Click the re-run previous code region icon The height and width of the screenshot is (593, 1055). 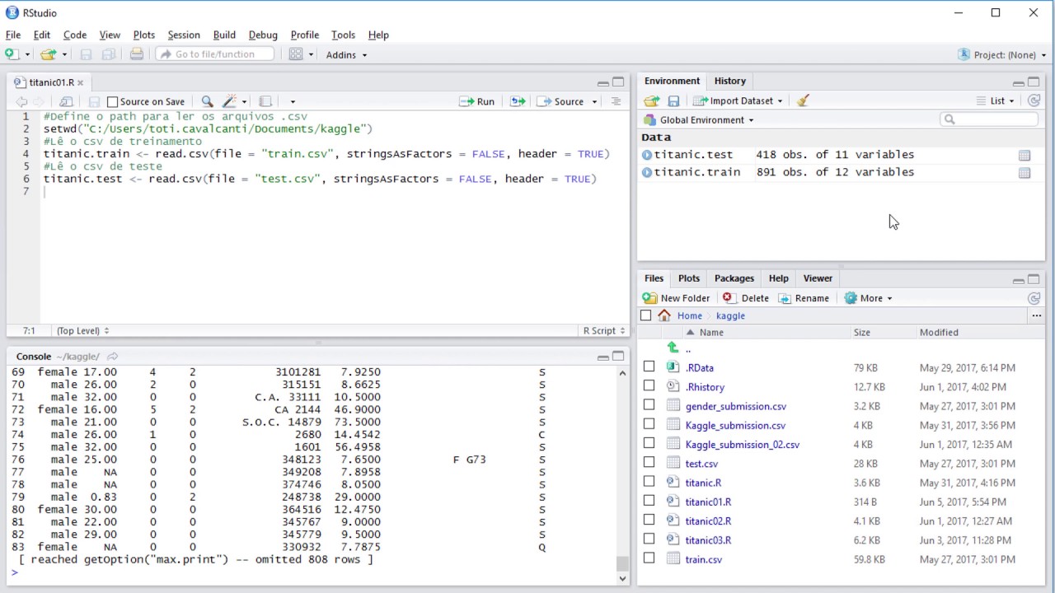tap(518, 101)
